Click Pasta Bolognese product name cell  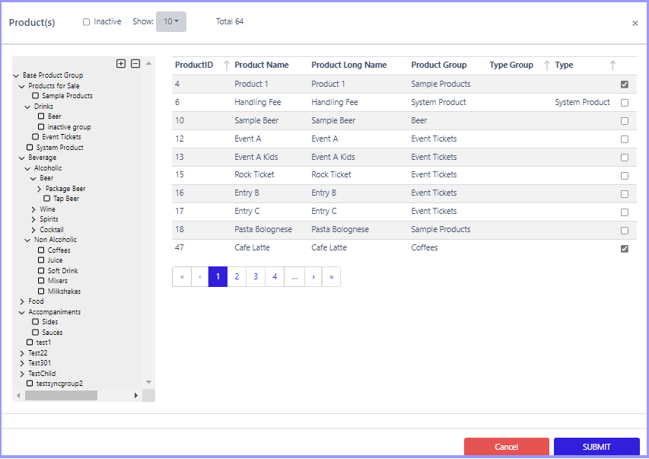(263, 230)
